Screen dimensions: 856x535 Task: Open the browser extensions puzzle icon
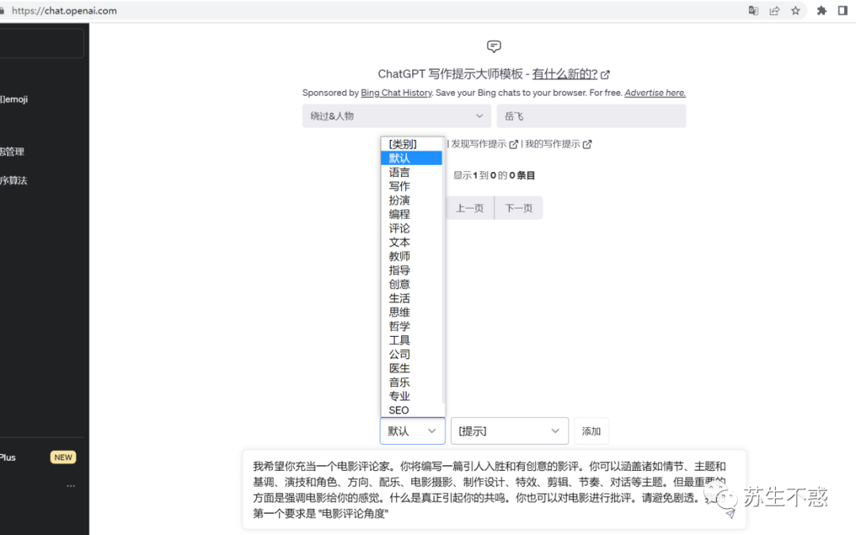821,11
